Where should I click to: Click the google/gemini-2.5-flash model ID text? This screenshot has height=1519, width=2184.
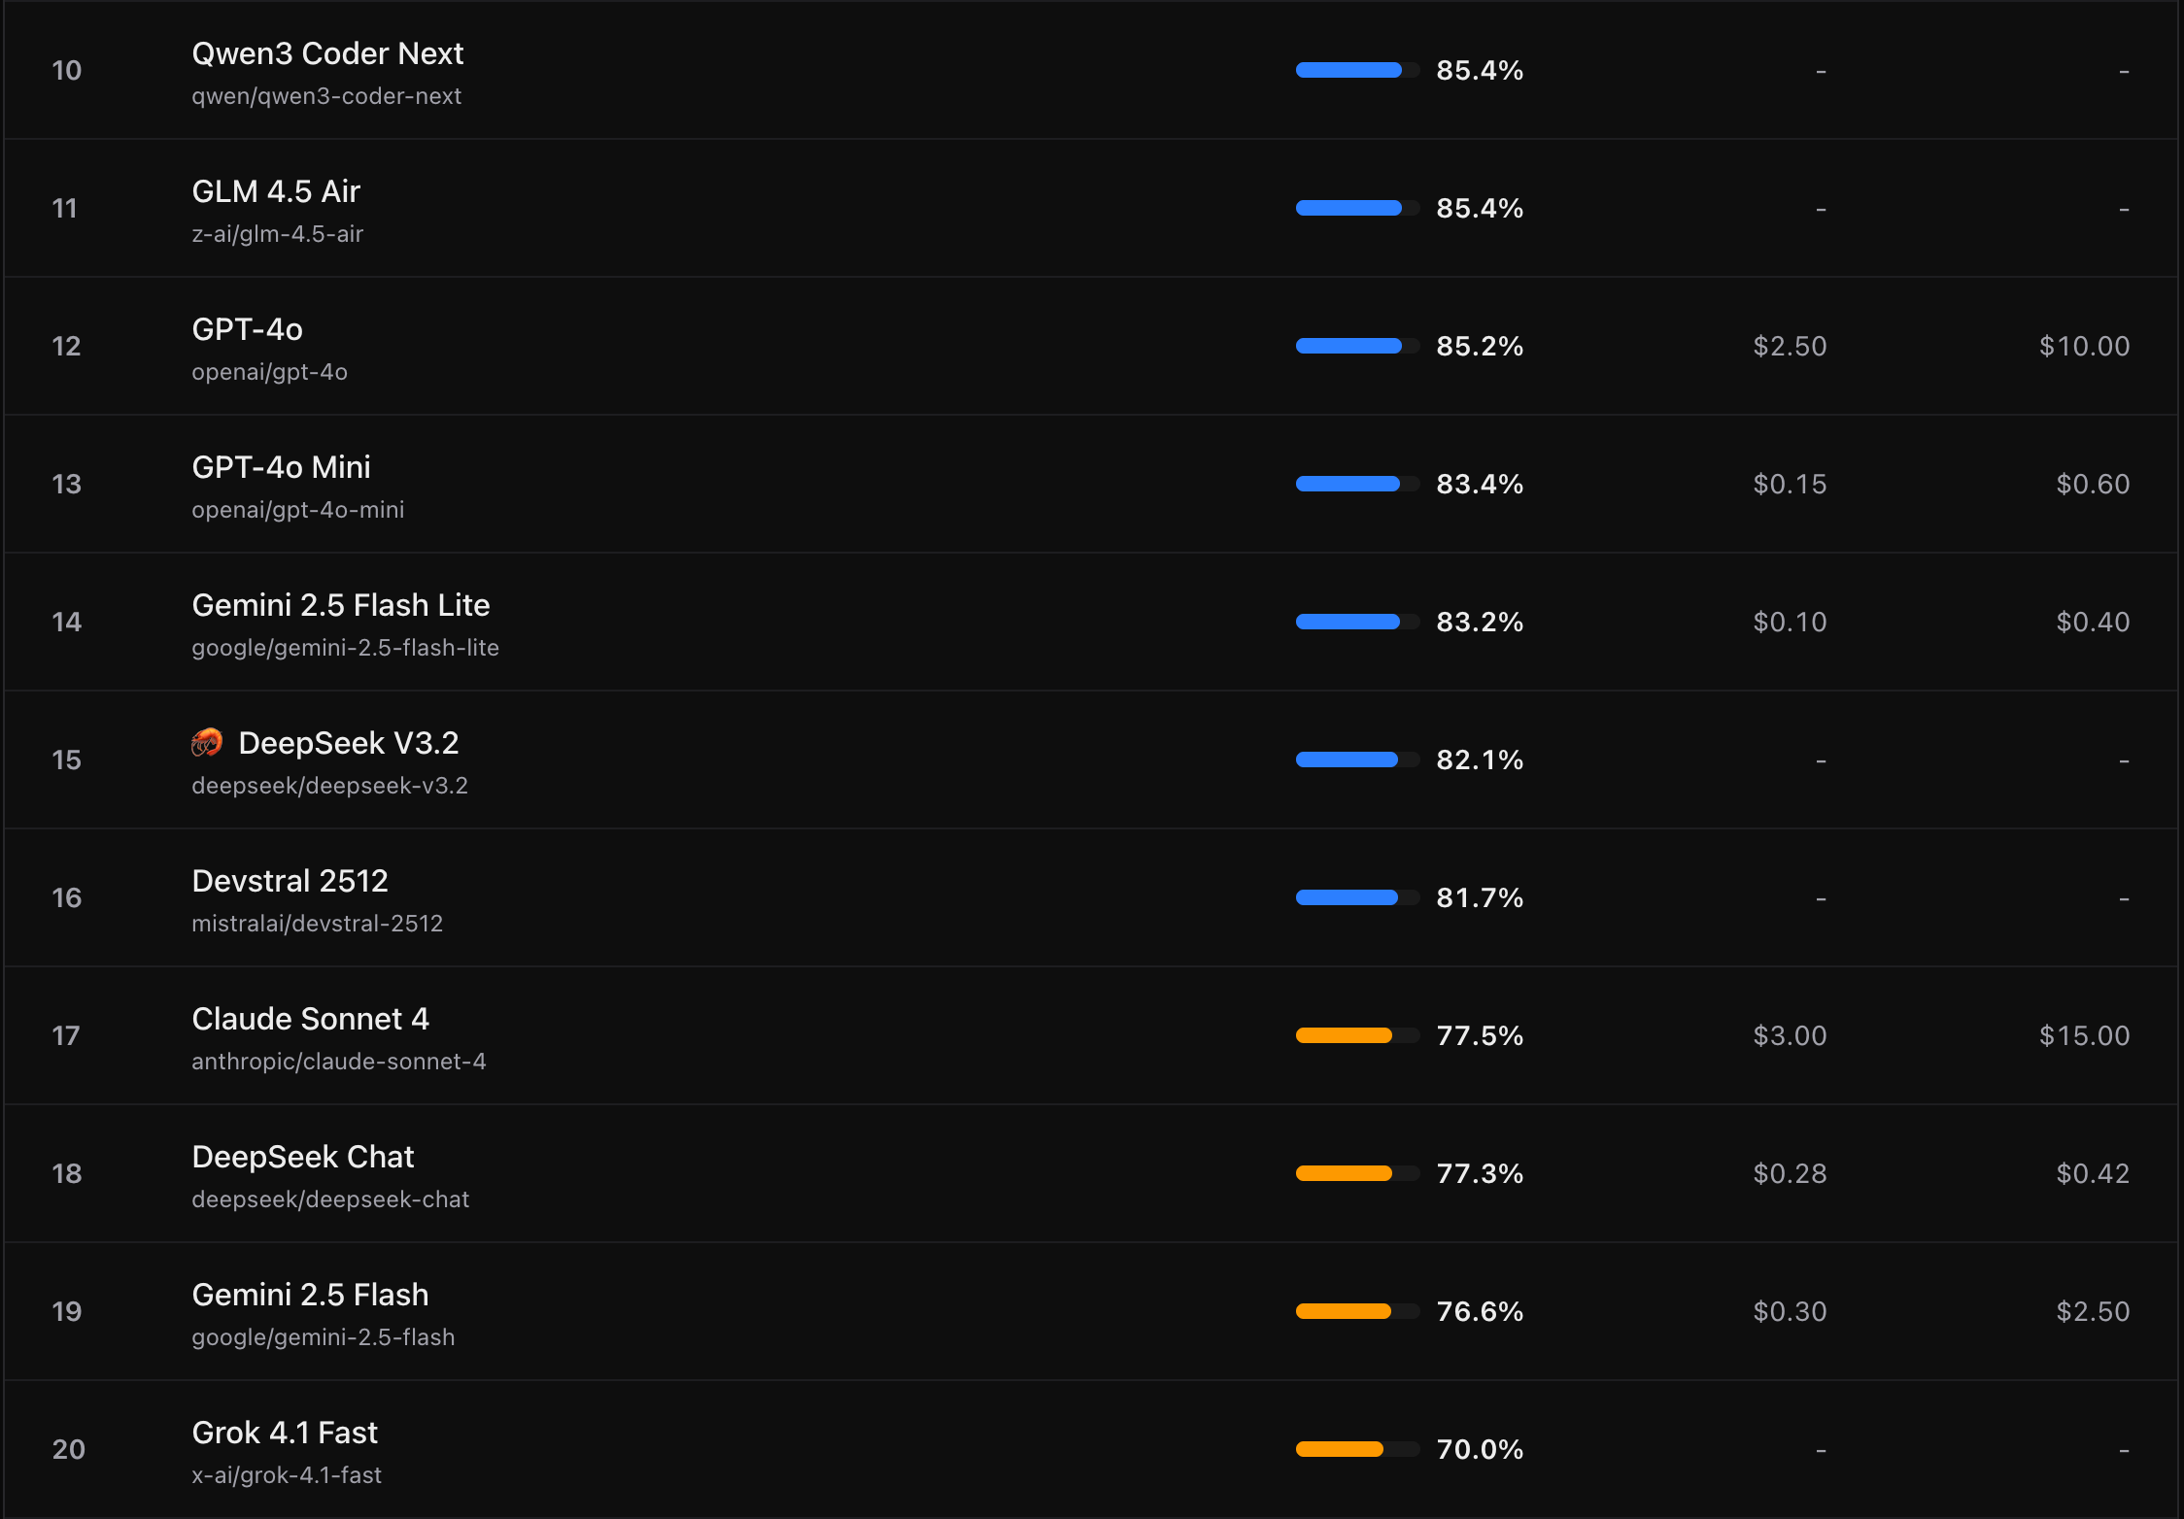pos(323,1337)
